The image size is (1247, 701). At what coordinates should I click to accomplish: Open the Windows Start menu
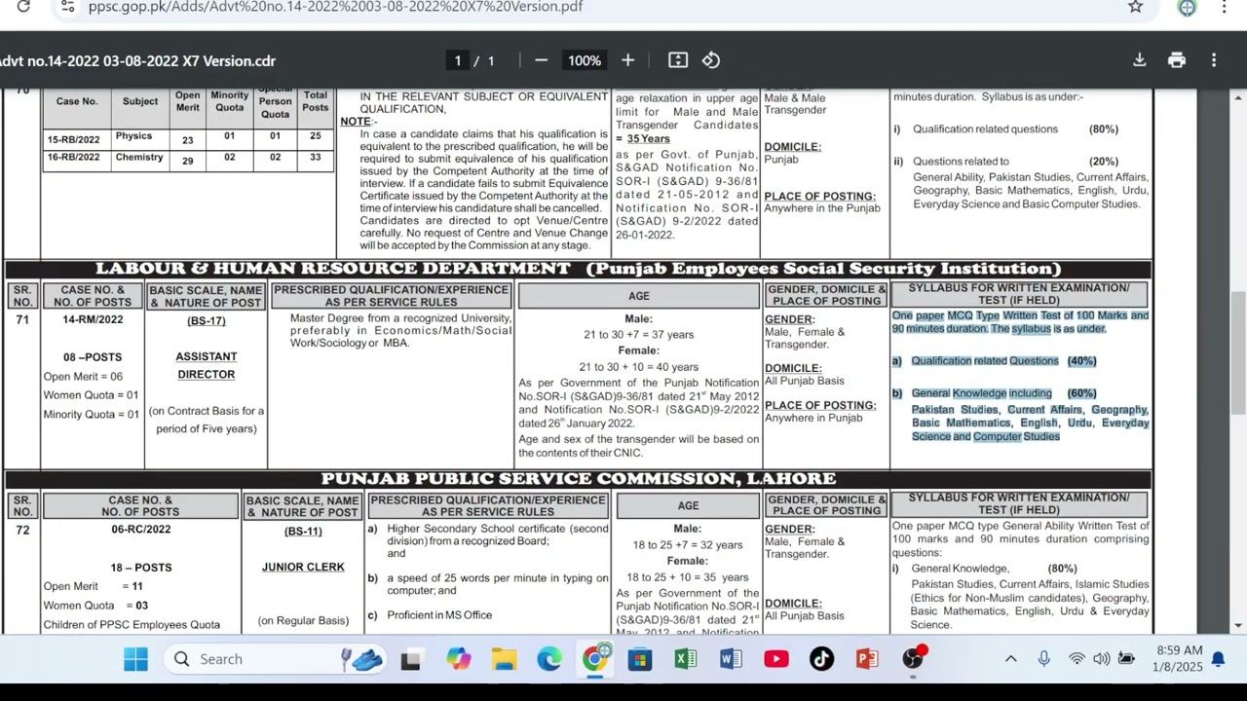pos(135,659)
